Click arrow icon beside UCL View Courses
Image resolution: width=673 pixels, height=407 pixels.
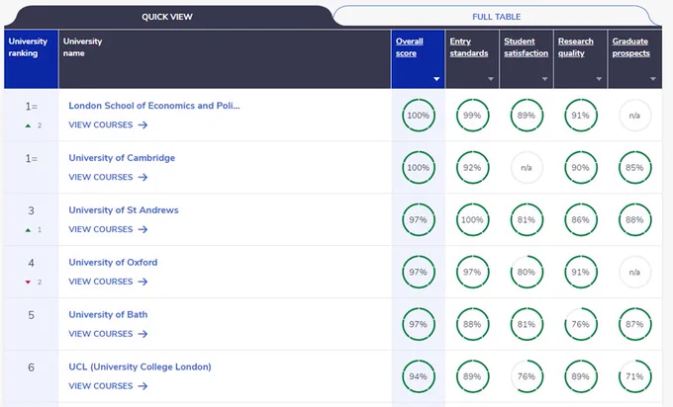[x=143, y=386]
